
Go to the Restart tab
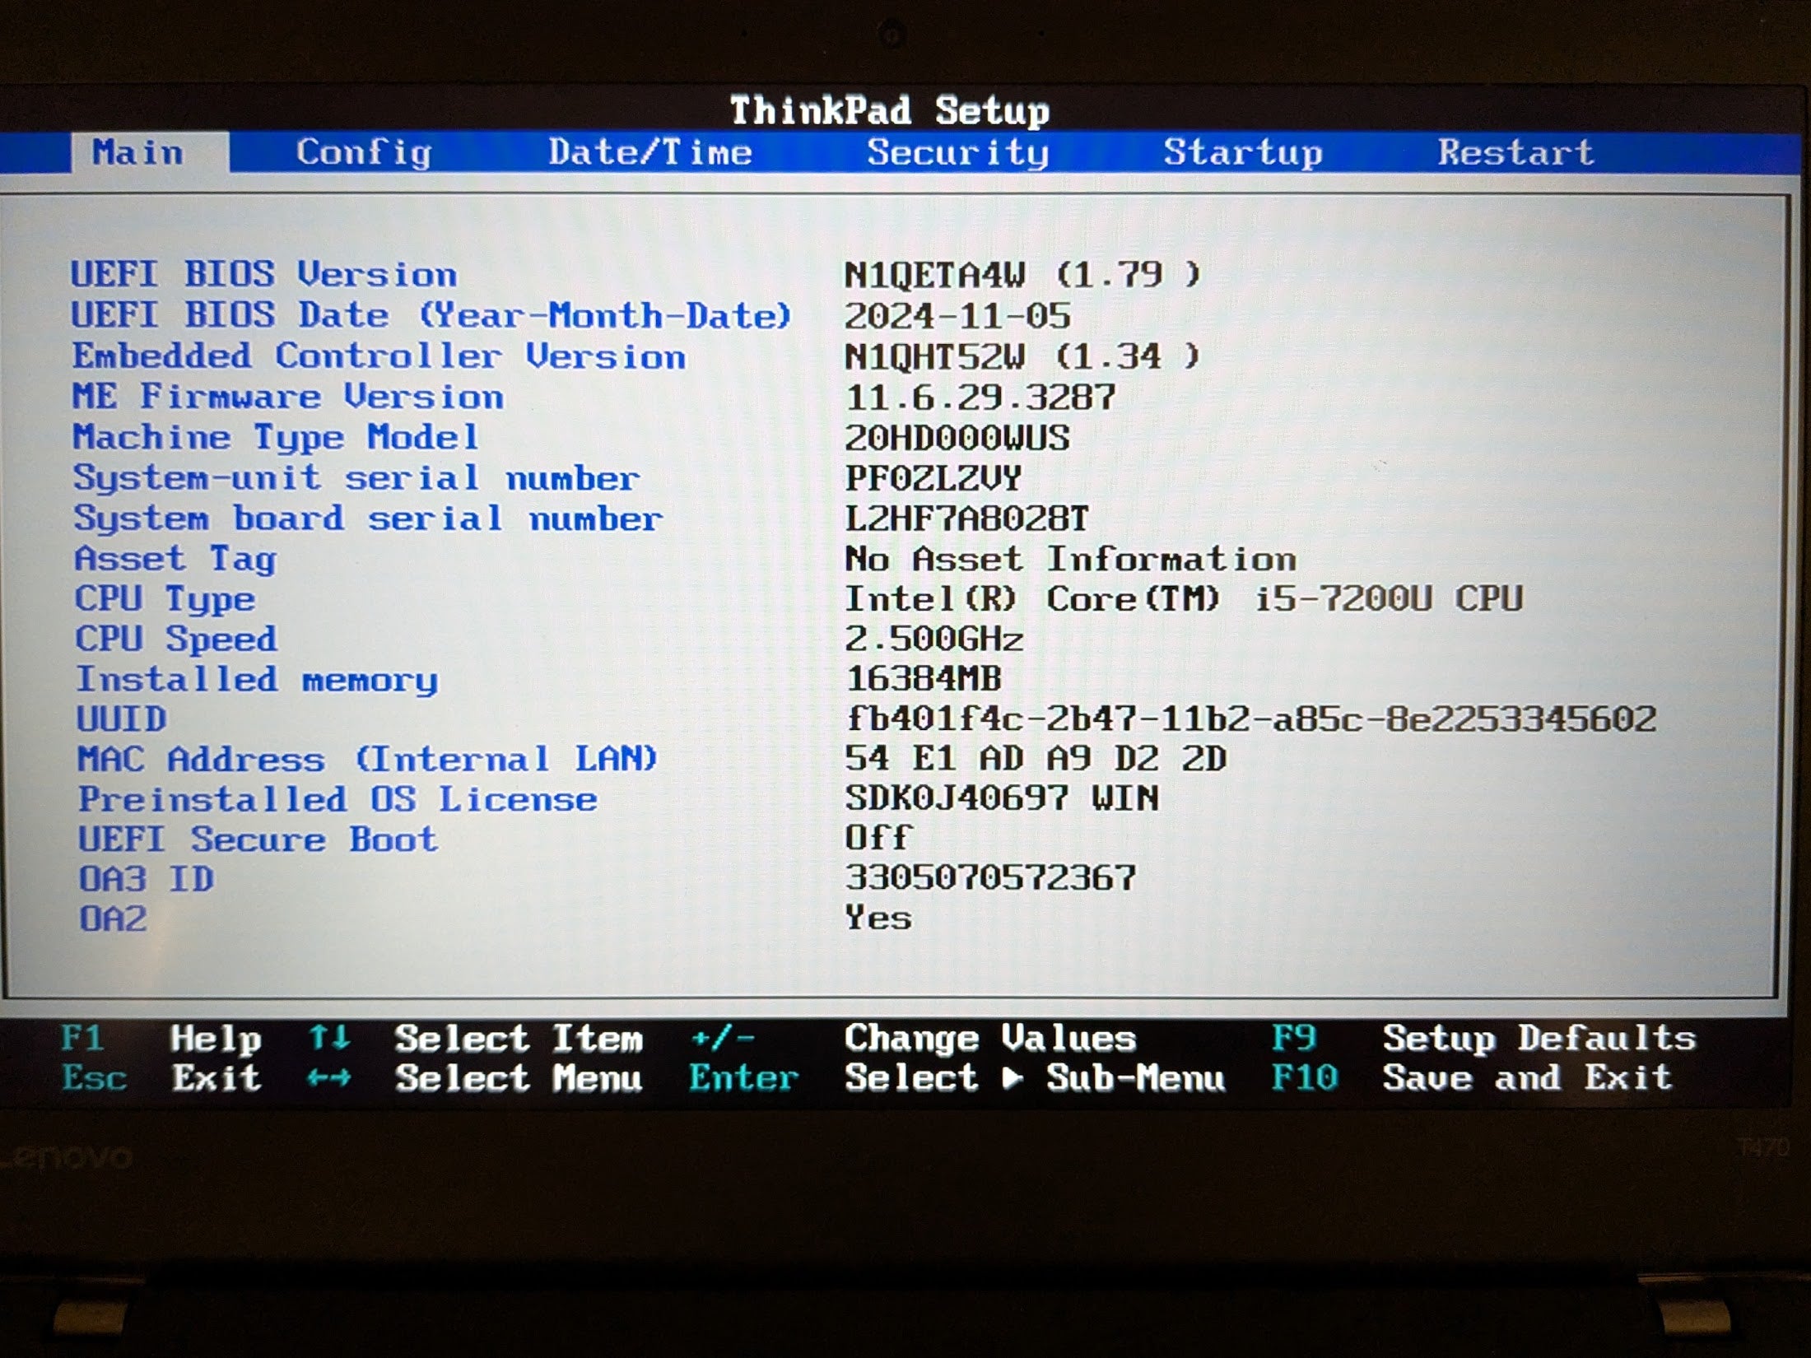(x=1515, y=152)
